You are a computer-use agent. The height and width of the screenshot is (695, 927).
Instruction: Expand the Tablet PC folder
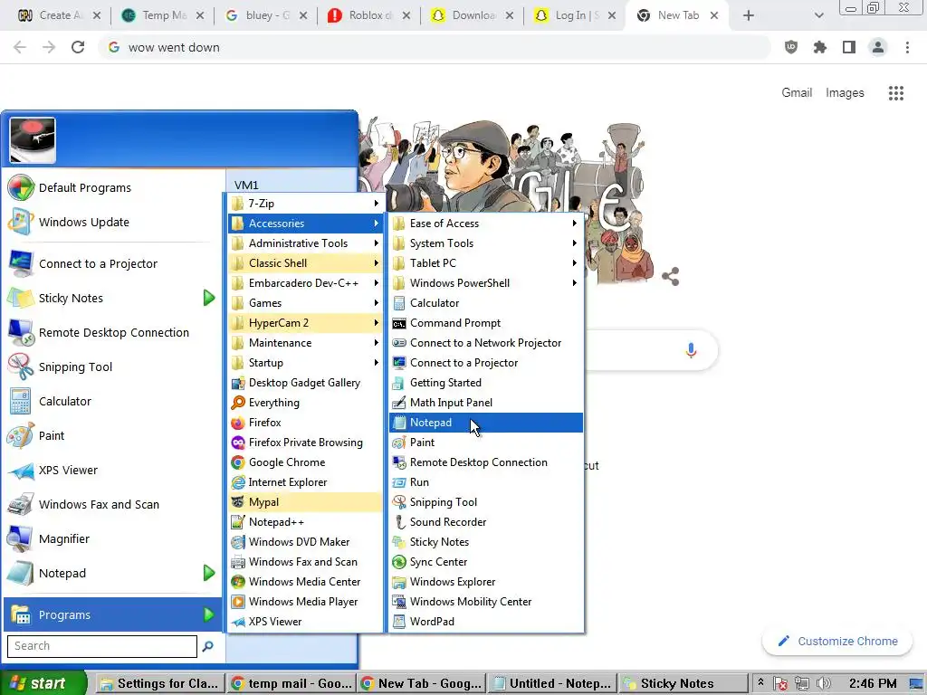(x=486, y=263)
